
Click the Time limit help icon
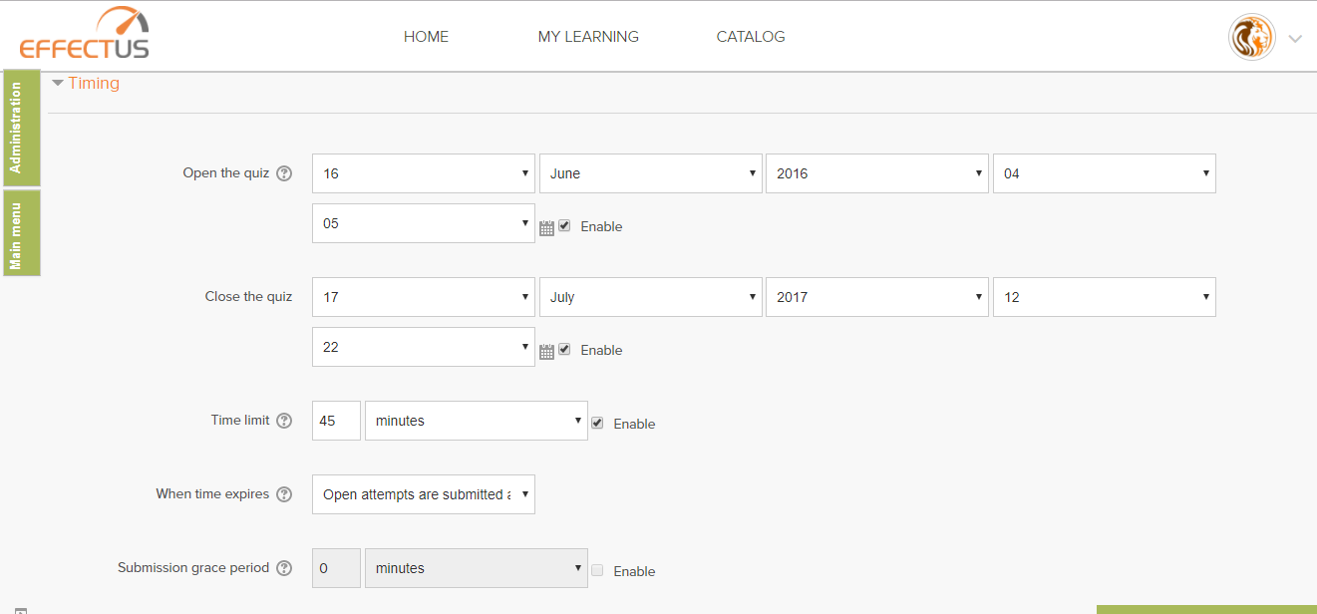(285, 420)
